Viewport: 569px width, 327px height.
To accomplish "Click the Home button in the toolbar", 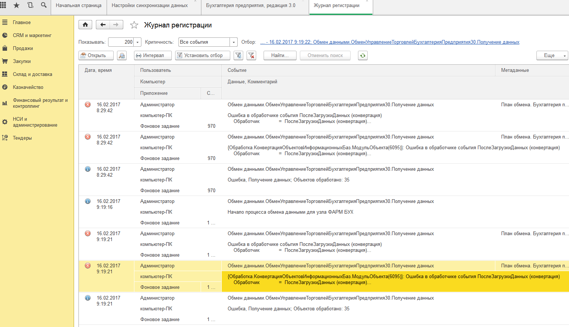I will pyautogui.click(x=85, y=25).
